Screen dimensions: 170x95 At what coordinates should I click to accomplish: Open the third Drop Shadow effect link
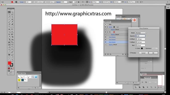(x=112, y=42)
